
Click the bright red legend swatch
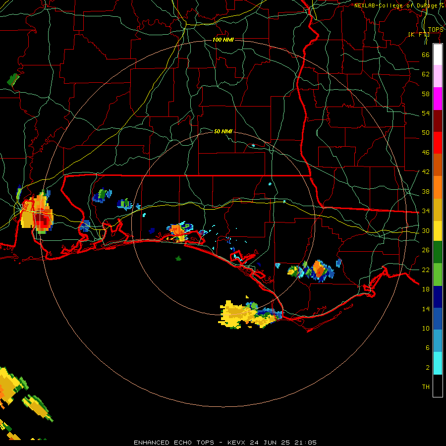[438, 143]
